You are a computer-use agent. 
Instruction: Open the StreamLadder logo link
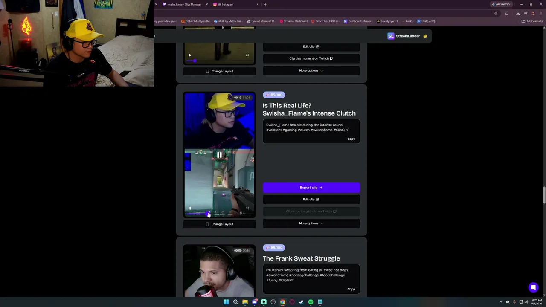click(404, 36)
